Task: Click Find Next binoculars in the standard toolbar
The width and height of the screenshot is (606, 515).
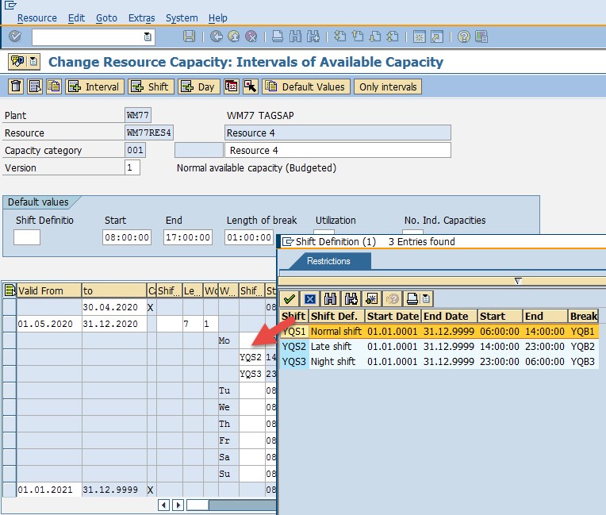Action: (313, 37)
